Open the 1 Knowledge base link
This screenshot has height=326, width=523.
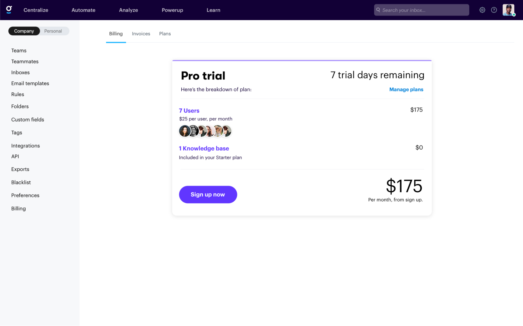[x=204, y=148]
